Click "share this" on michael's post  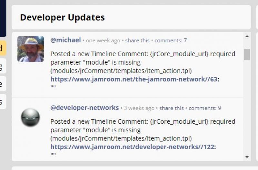pos(137,40)
